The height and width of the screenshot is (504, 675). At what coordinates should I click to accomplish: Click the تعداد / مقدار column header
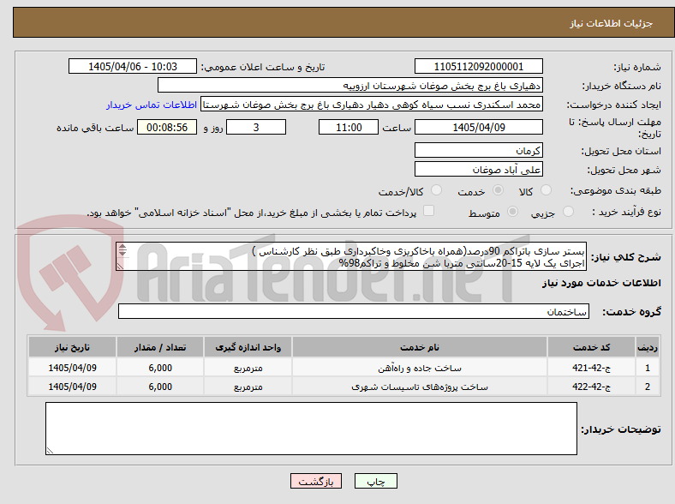pyautogui.click(x=160, y=347)
